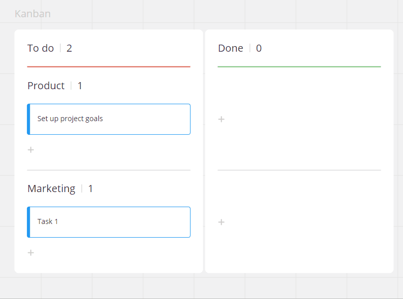The height and width of the screenshot is (299, 403).
Task: Select the Marketing swimlane label
Action: [x=51, y=189]
